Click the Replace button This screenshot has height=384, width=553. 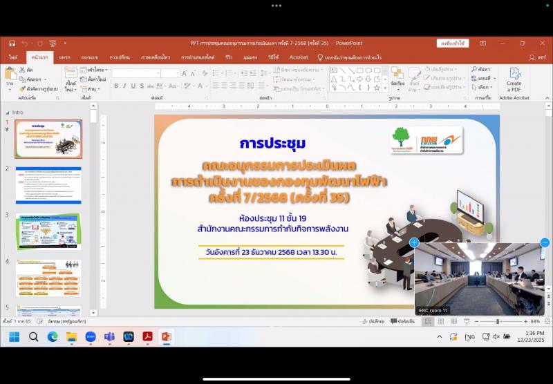point(484,78)
